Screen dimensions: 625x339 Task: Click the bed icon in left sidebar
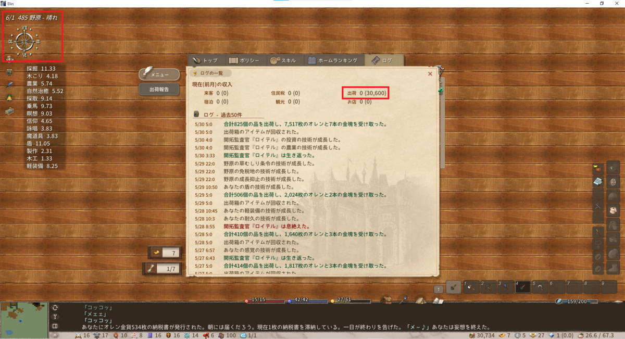point(10,110)
